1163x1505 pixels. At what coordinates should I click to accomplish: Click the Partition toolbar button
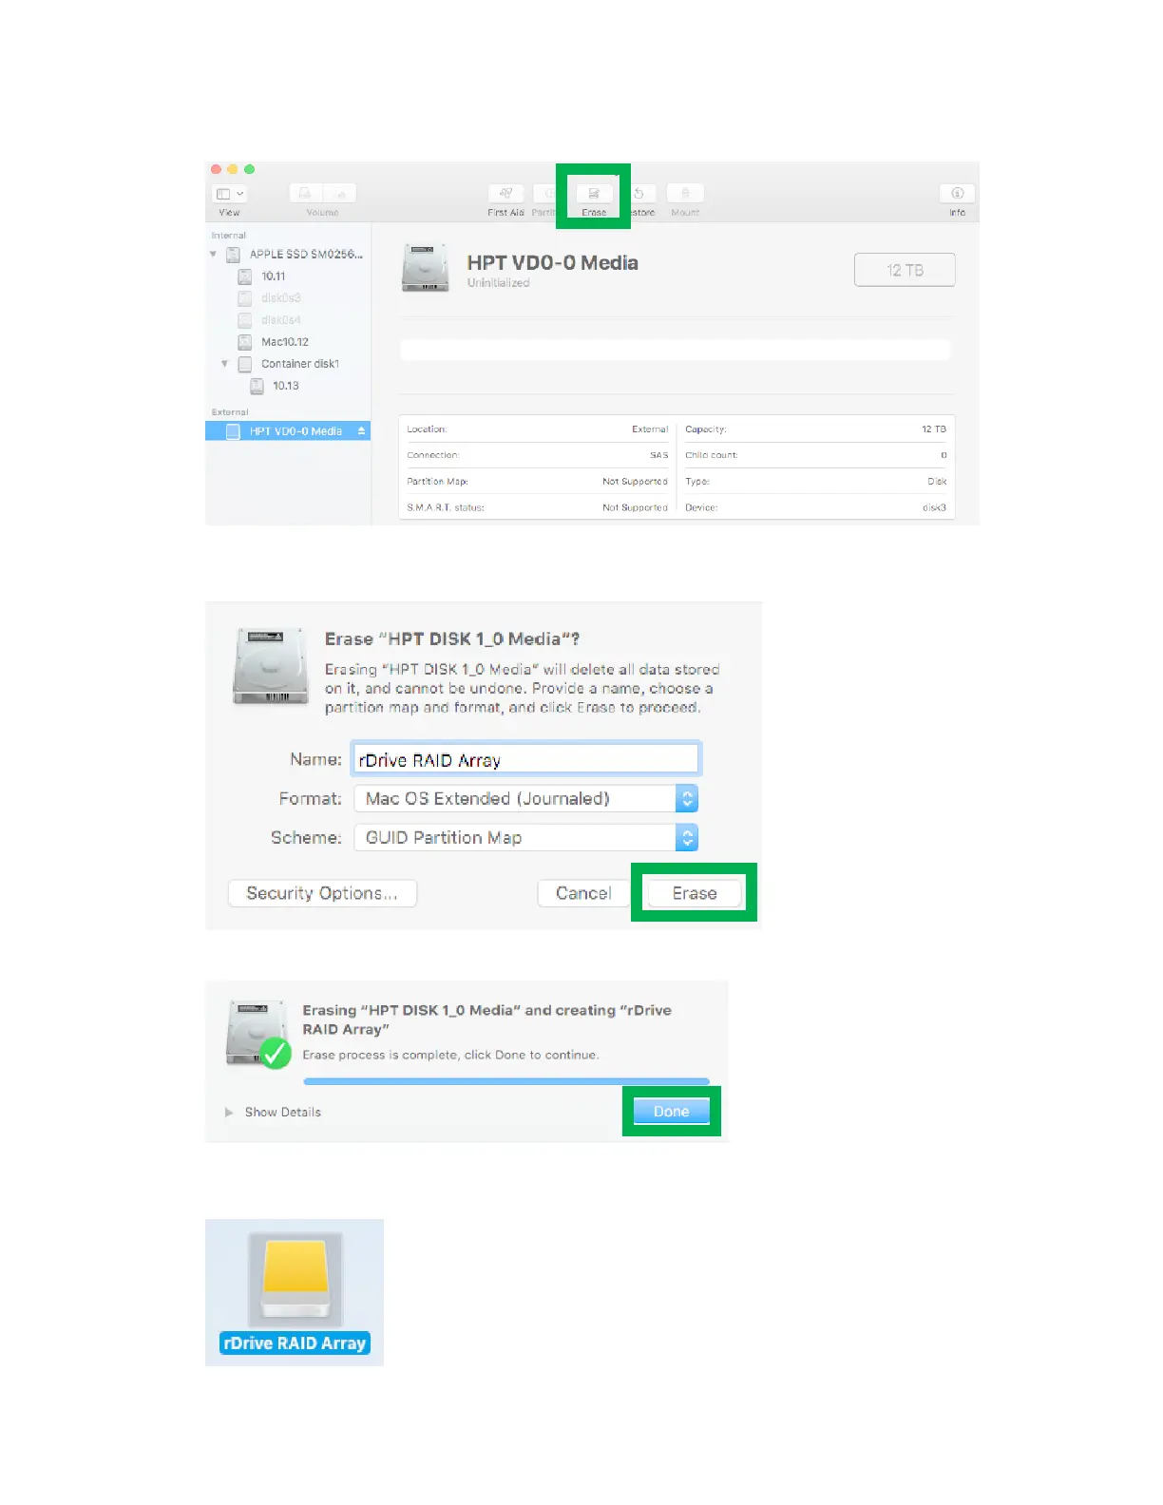(x=546, y=193)
